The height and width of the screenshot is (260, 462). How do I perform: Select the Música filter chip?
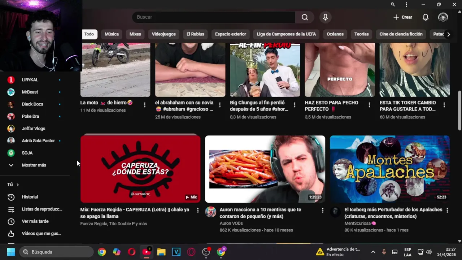coord(112,34)
